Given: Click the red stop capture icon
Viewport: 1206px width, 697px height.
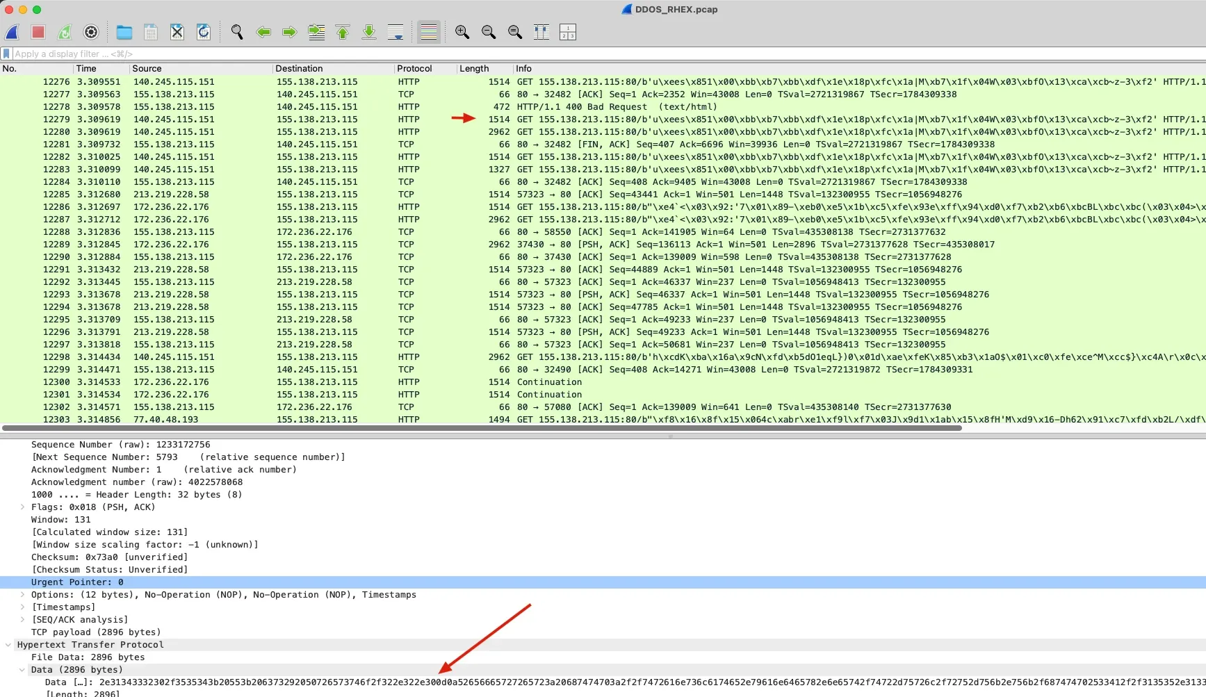Looking at the screenshot, I should pyautogui.click(x=38, y=32).
